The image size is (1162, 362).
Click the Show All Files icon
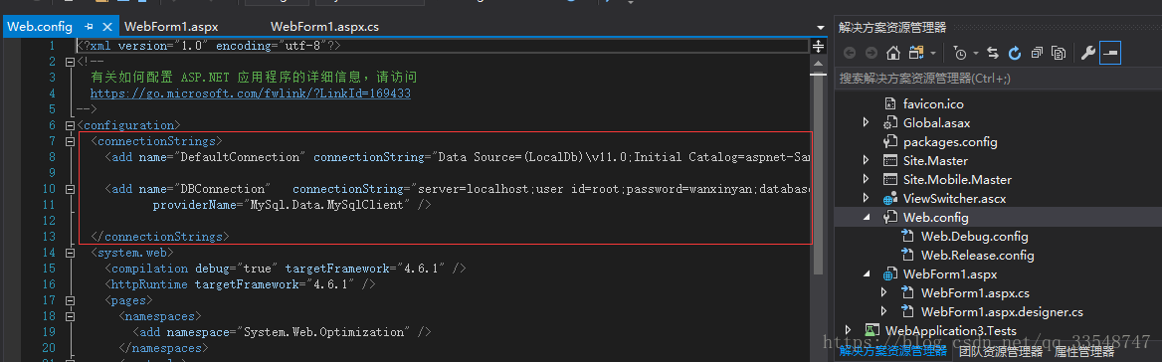[1059, 54]
